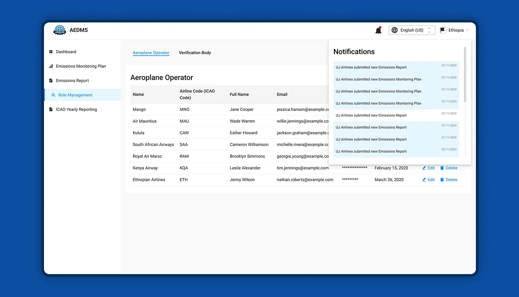This screenshot has height=297, width=519.
Task: Click the Role Management user icon
Action: coord(53,95)
